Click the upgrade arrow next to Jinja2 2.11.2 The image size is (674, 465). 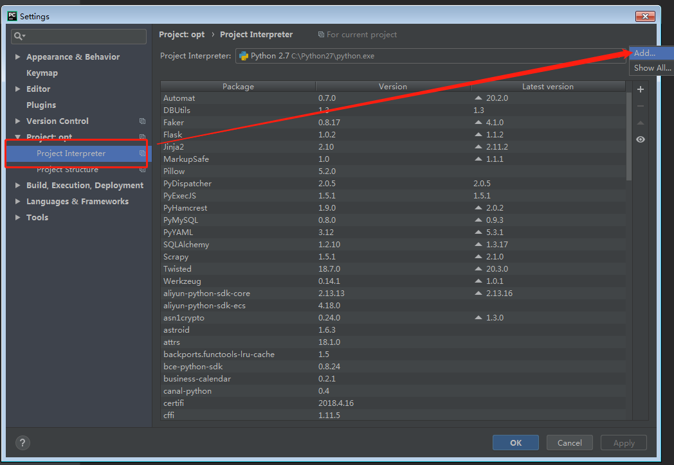coord(478,146)
